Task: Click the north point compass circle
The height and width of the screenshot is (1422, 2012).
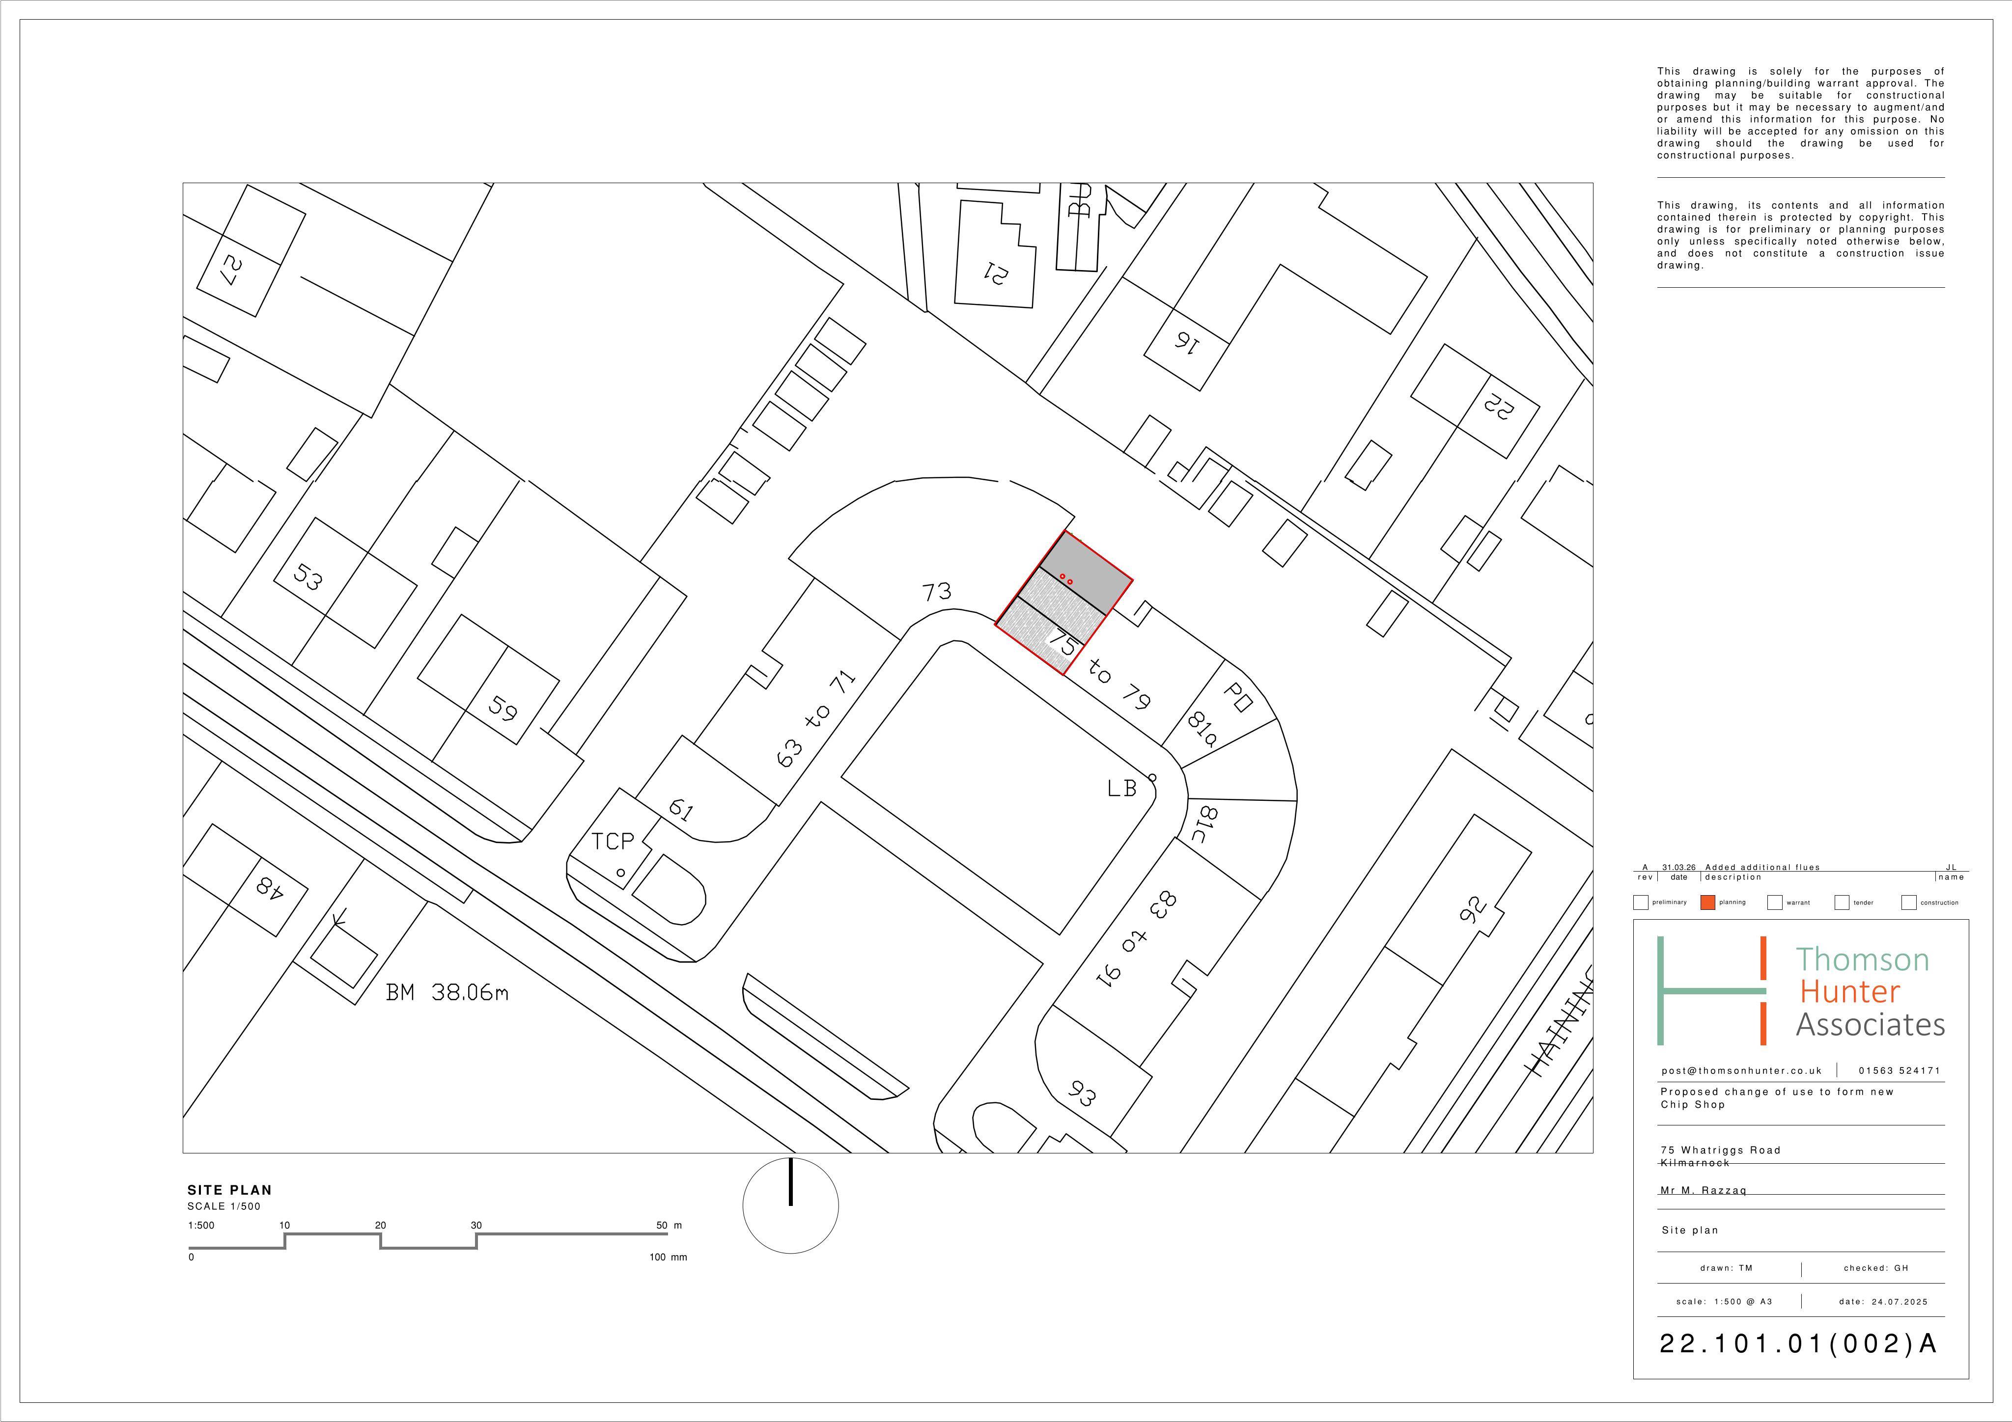Action: pos(790,1205)
